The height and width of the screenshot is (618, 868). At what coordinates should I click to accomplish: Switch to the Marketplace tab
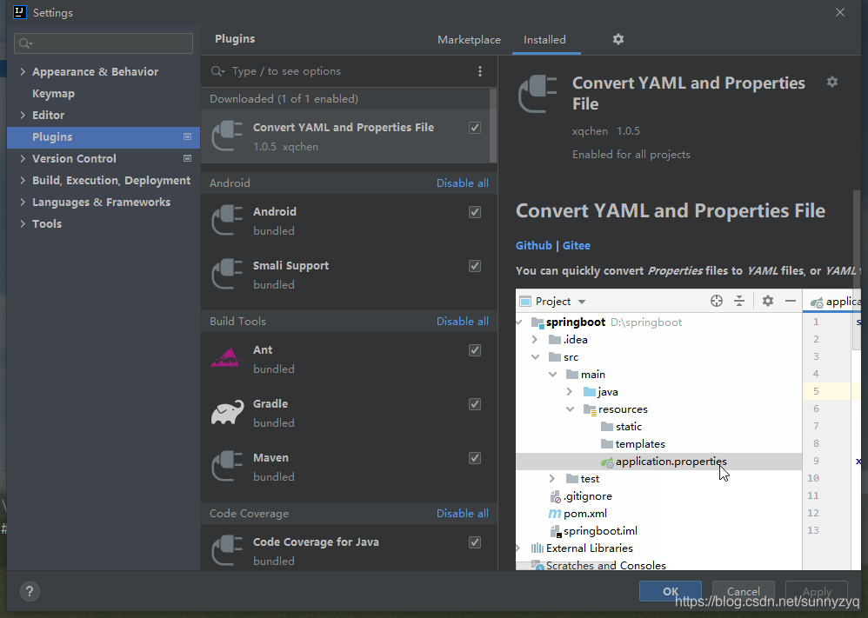coord(469,40)
